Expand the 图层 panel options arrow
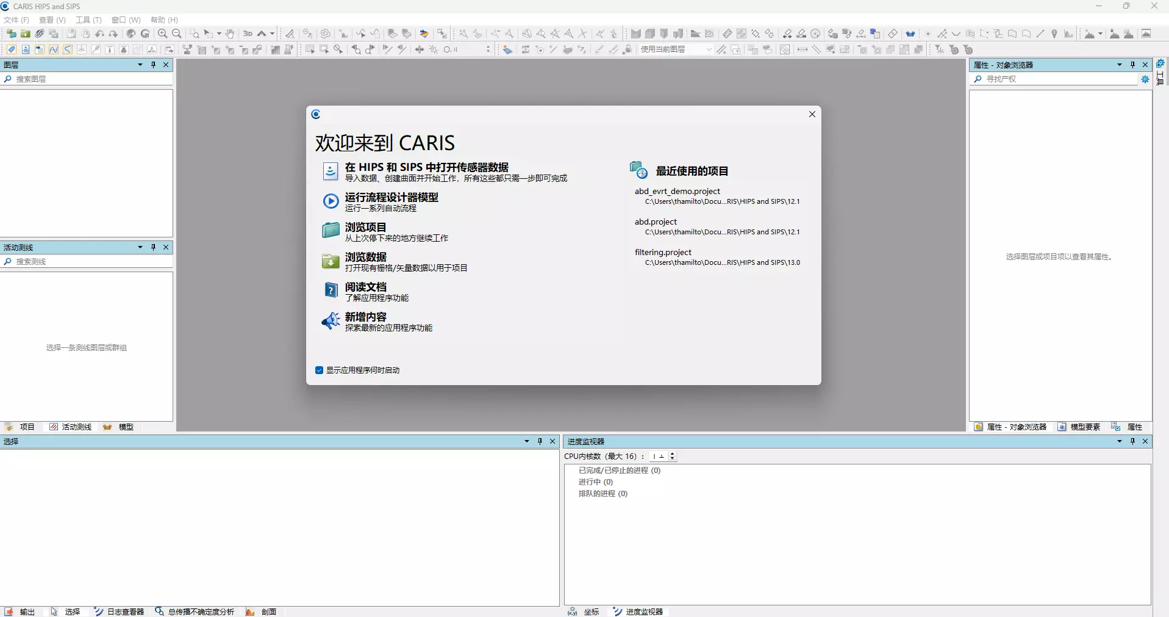1169x617 pixels. (140, 65)
